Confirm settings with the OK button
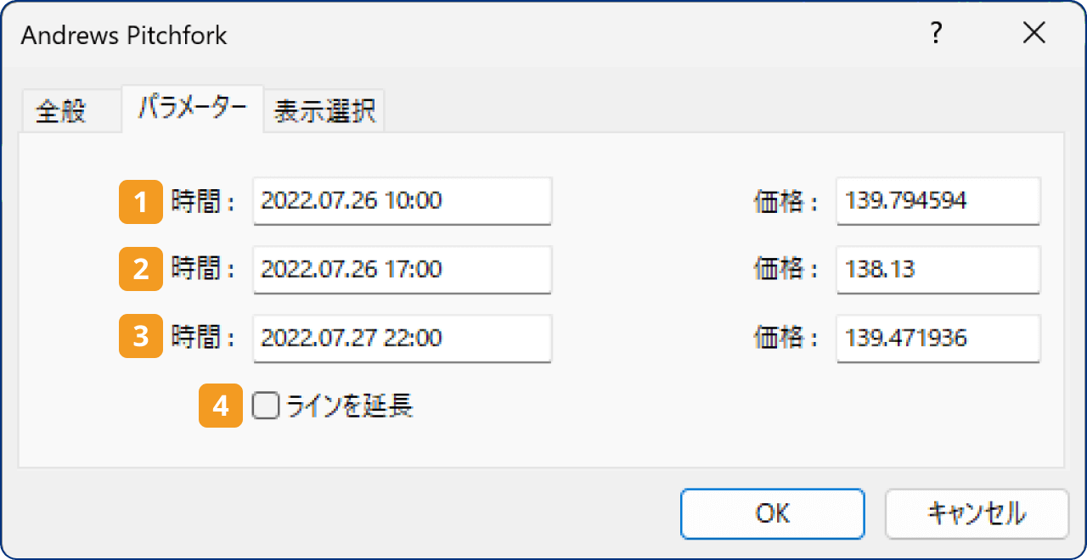Screen dimensions: 1087x560 [x=772, y=513]
